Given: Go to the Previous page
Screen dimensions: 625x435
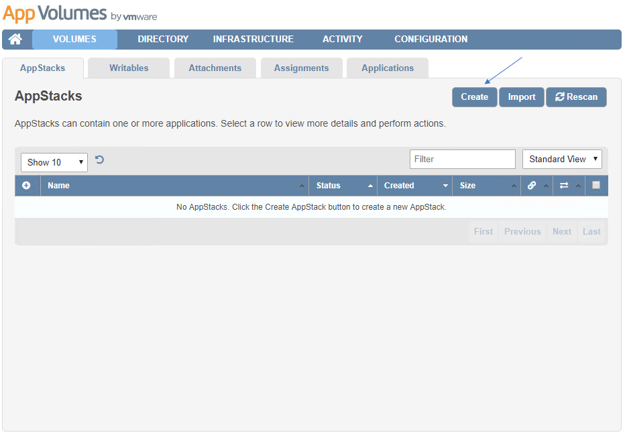Looking at the screenshot, I should 522,231.
